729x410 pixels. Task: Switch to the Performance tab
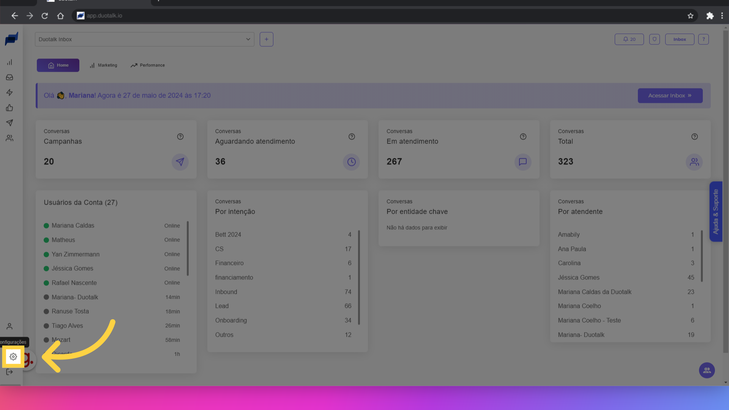pos(147,65)
